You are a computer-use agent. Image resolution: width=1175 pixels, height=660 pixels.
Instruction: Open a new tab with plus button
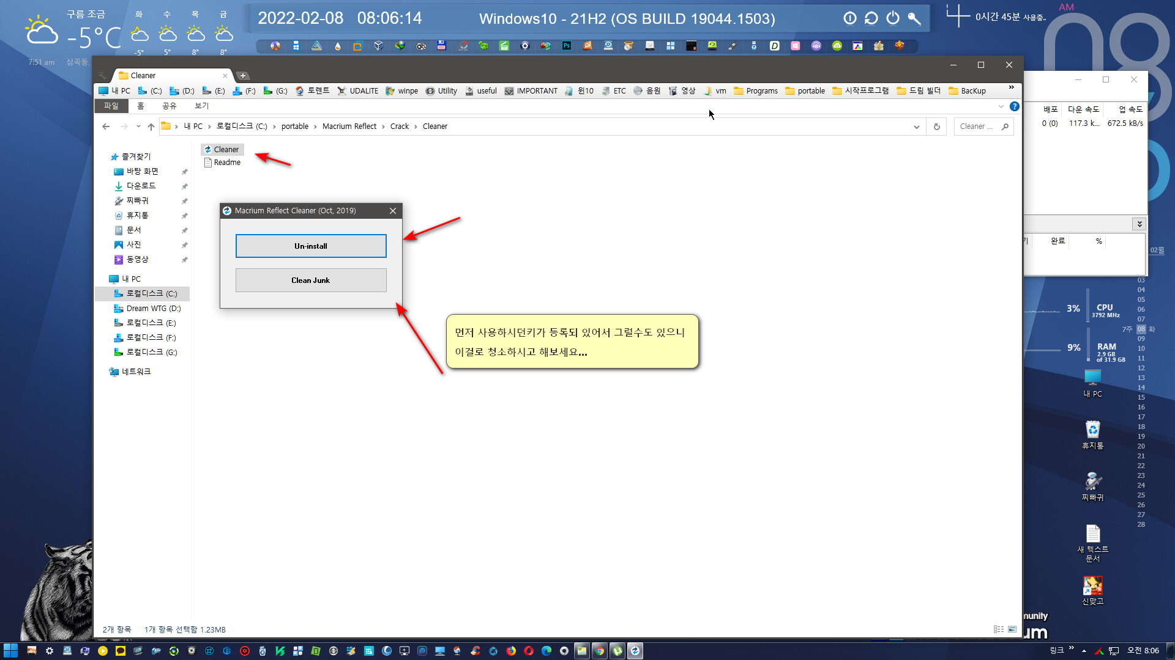pos(243,76)
